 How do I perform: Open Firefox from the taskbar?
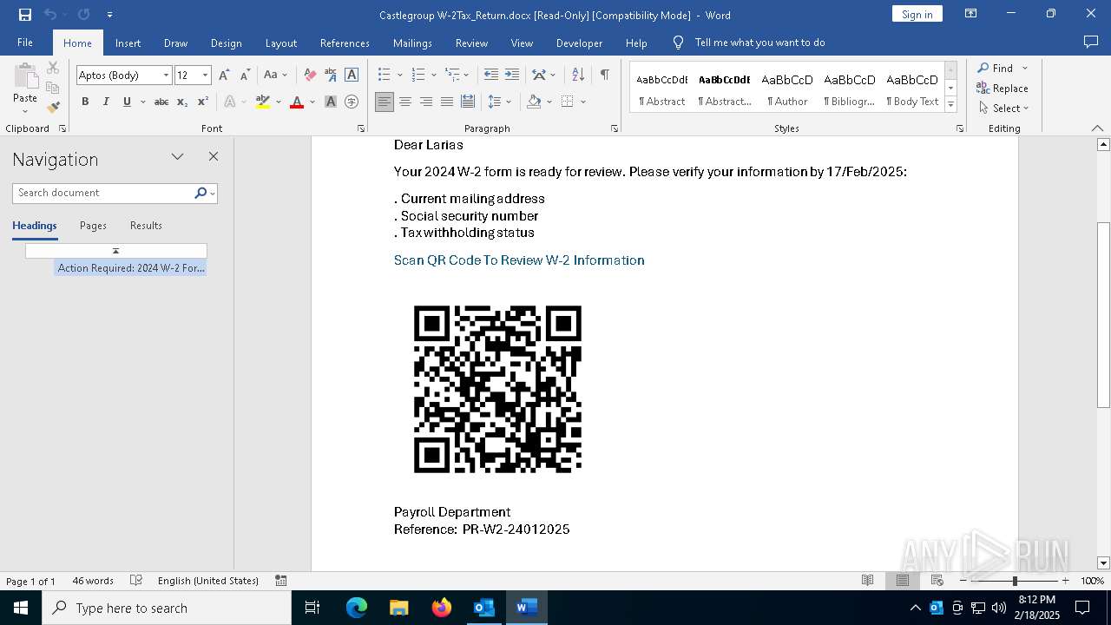(442, 608)
